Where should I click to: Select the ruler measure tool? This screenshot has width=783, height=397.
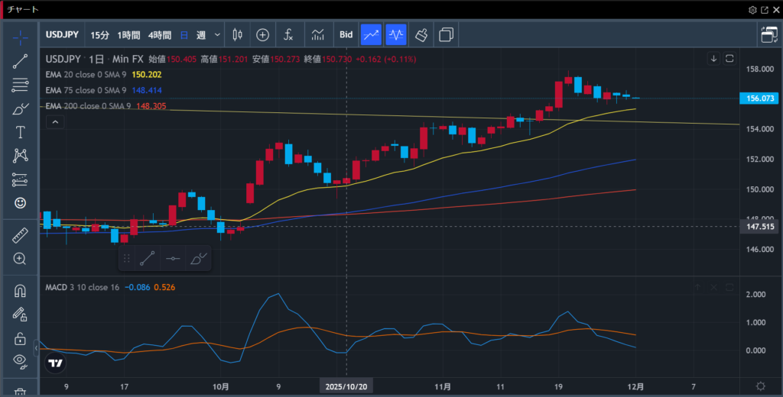click(20, 235)
